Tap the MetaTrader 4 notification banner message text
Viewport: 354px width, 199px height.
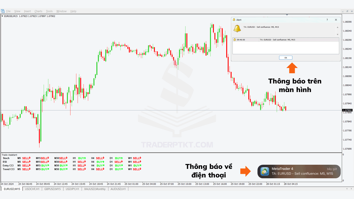click(x=302, y=174)
